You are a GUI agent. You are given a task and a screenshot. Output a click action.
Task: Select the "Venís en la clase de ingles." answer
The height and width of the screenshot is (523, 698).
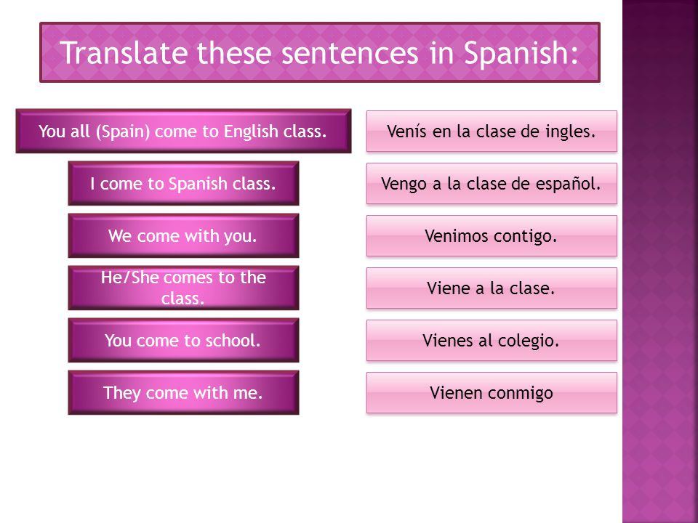click(492, 131)
